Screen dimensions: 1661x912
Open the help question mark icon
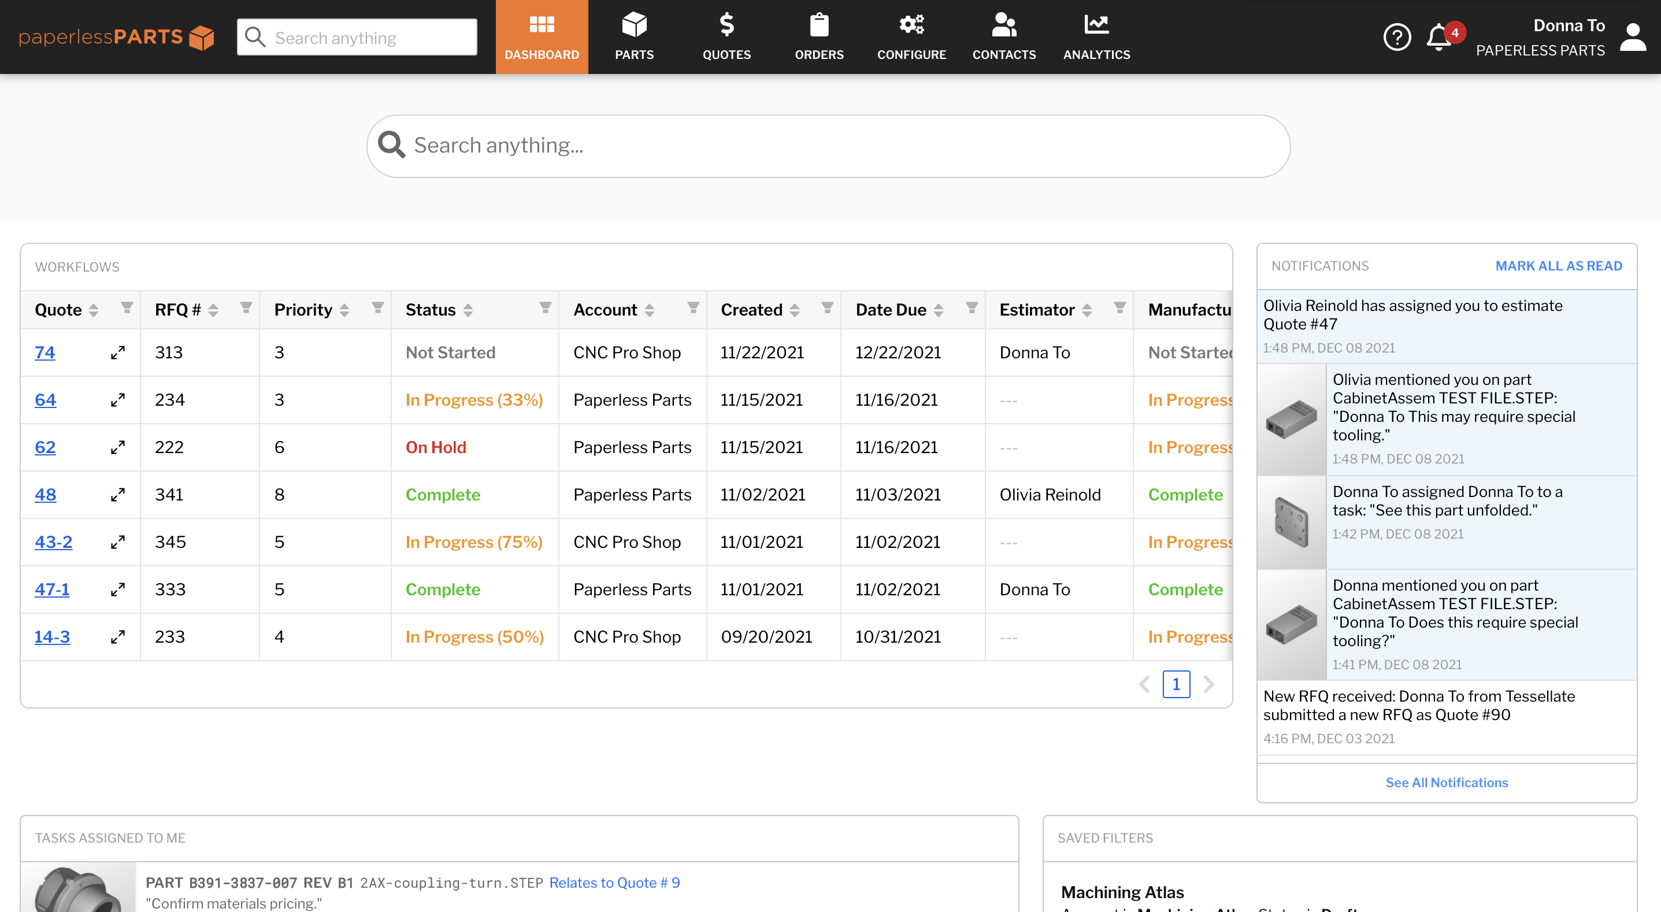[x=1398, y=37]
